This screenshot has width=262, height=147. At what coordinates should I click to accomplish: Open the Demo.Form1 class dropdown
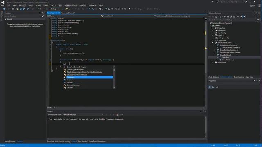coord(127,16)
